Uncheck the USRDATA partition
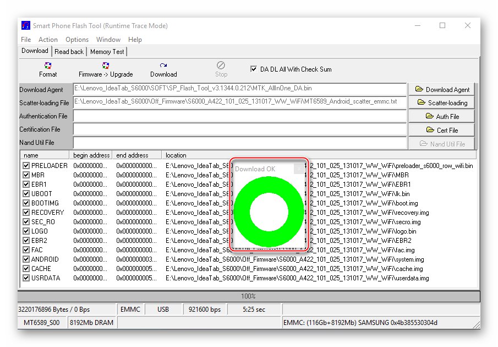This screenshot has width=498, height=347. point(26,278)
